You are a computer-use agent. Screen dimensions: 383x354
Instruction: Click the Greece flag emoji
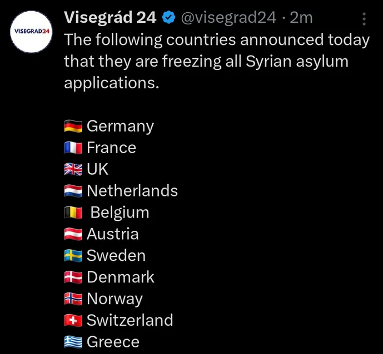click(73, 342)
